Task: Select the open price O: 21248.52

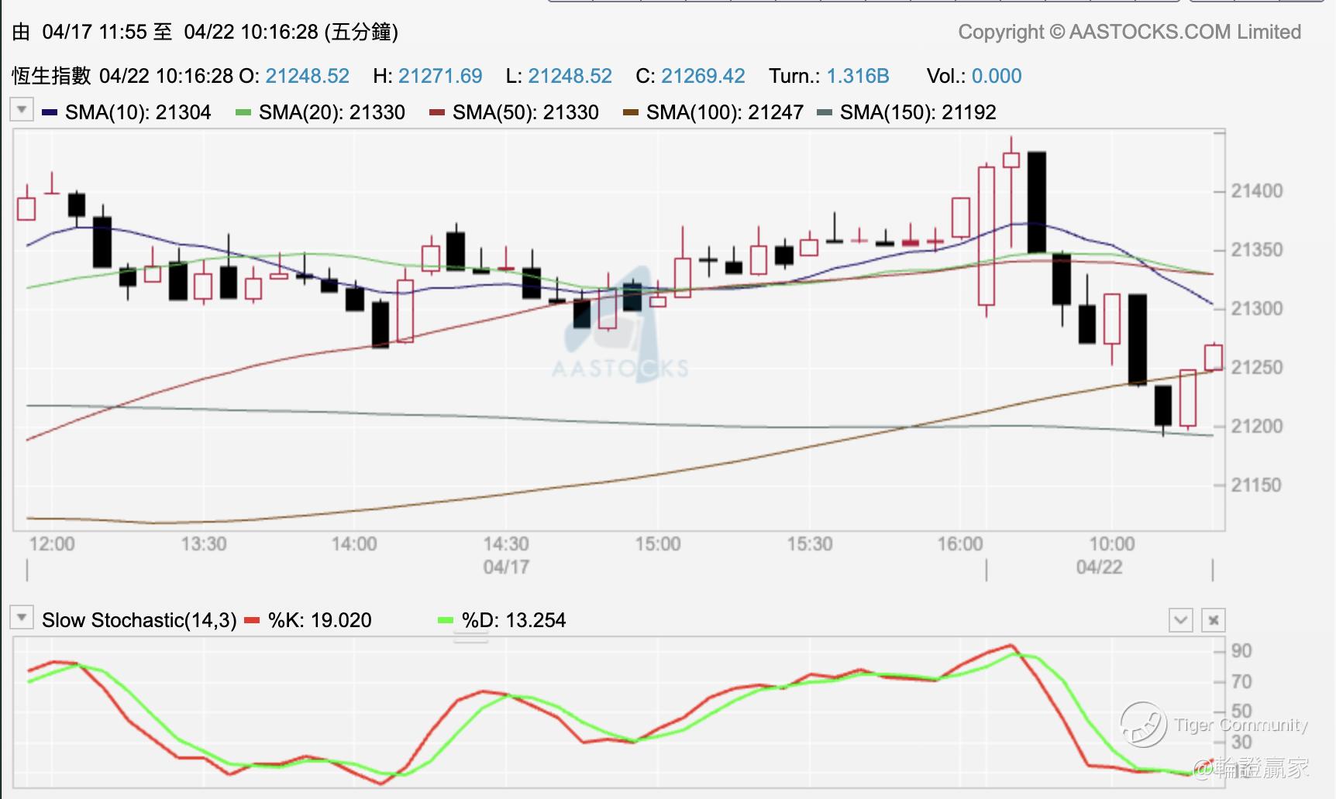Action: coord(294,76)
